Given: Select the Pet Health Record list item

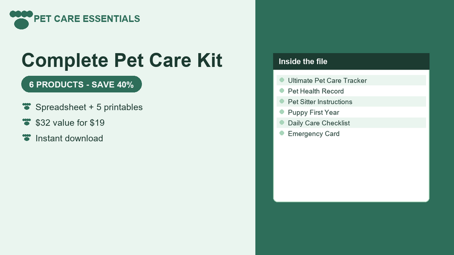Looking at the screenshot, I should pyautogui.click(x=351, y=91).
